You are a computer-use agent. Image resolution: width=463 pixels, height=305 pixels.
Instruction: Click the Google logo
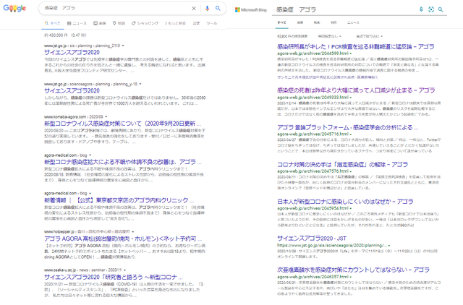[x=14, y=8]
